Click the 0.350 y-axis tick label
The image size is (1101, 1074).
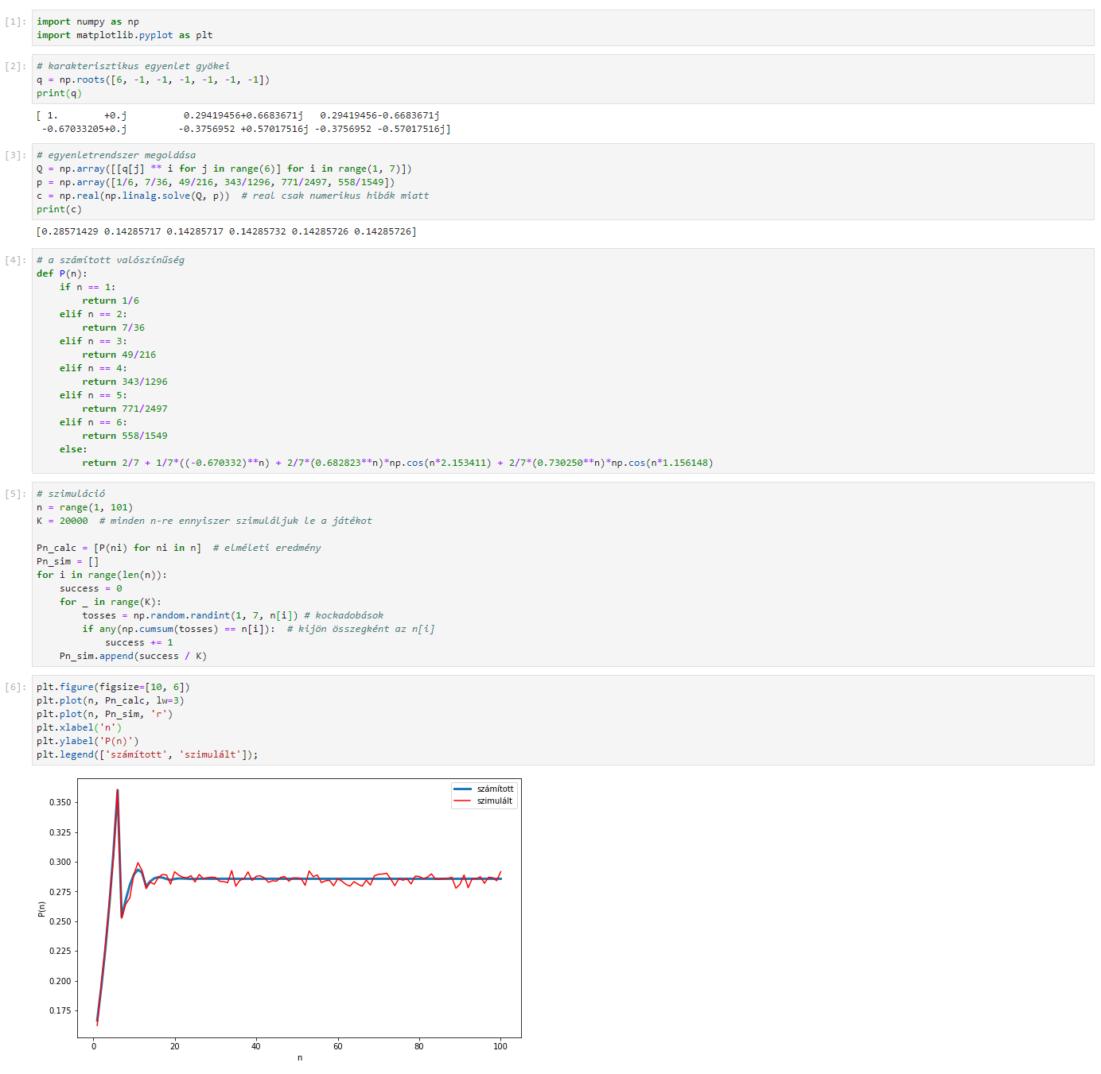pyautogui.click(x=60, y=802)
